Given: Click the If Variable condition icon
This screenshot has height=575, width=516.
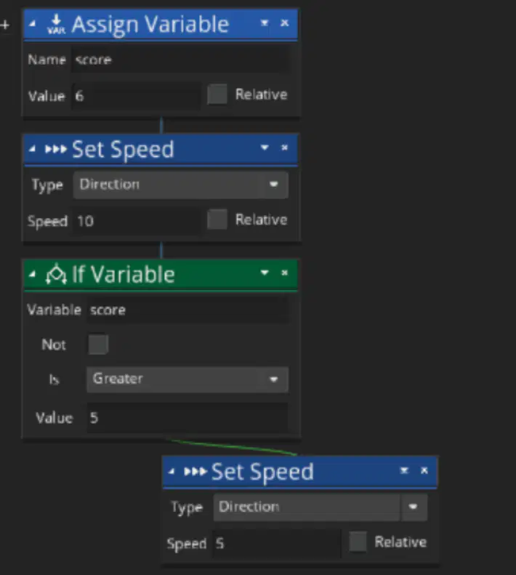Looking at the screenshot, I should coord(56,274).
